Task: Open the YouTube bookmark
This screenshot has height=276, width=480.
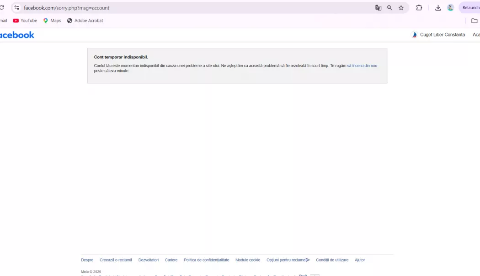Action: [x=25, y=21]
